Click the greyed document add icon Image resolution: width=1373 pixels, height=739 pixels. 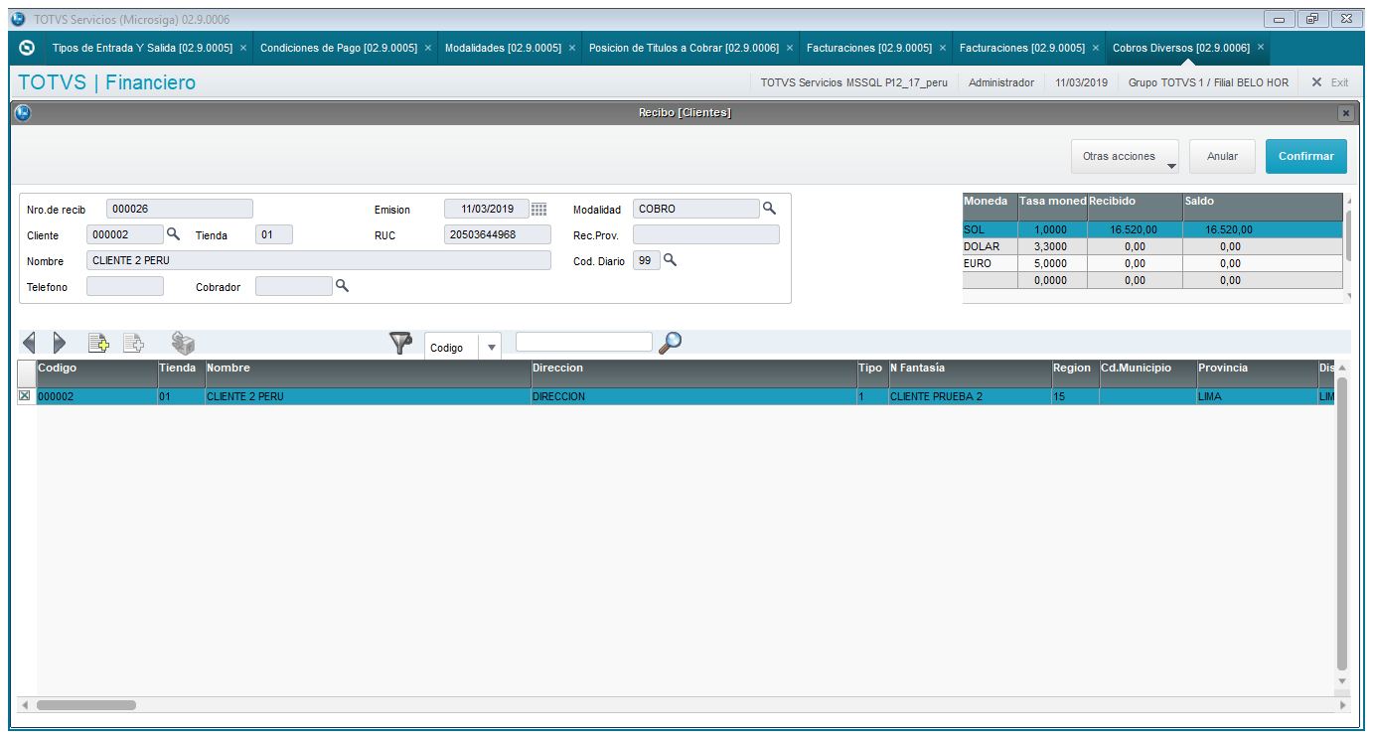point(133,343)
